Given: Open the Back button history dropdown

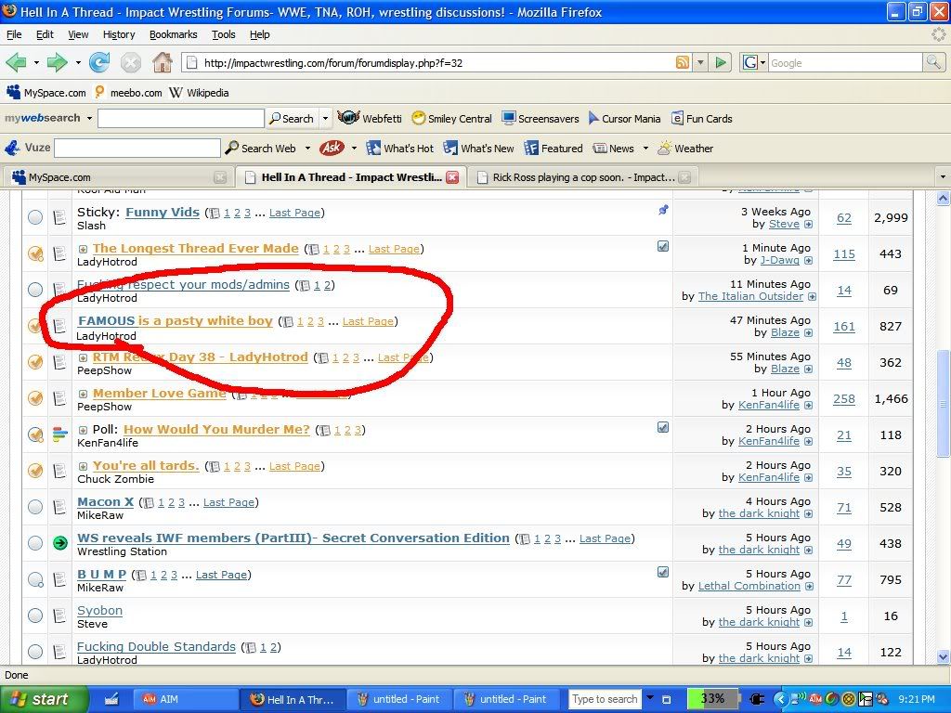Looking at the screenshot, I should 36,62.
